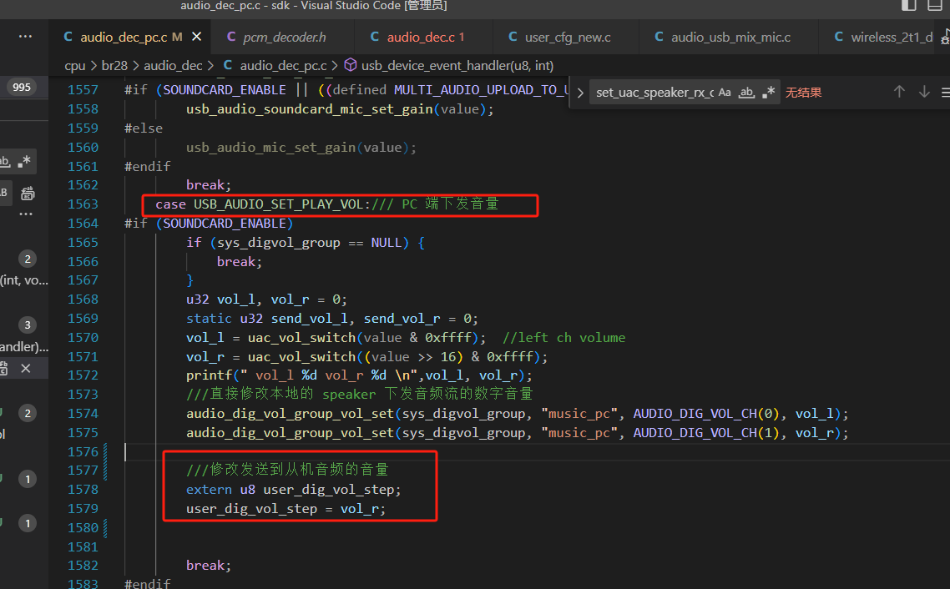
Task: Toggle regex in the sidebar search box
Action: 25,162
